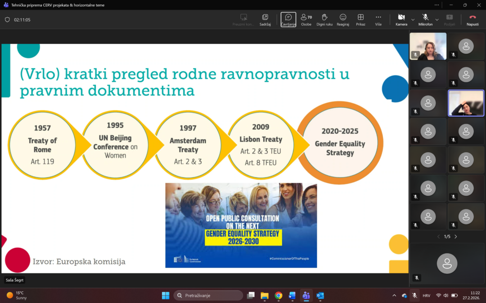
Task: Leave the meeting via Napusti
Action: click(472, 19)
